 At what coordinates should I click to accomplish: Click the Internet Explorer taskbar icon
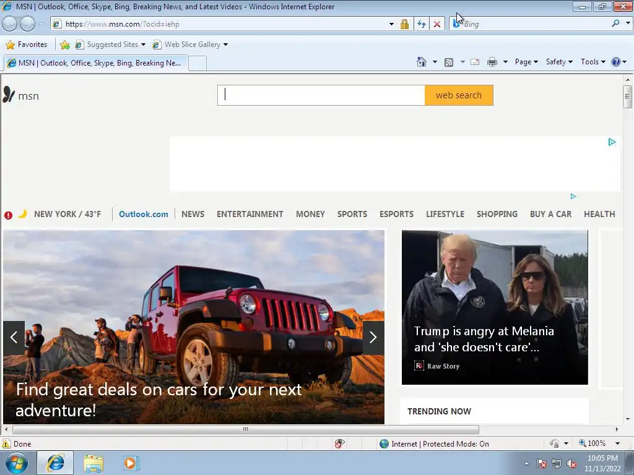pyautogui.click(x=55, y=463)
